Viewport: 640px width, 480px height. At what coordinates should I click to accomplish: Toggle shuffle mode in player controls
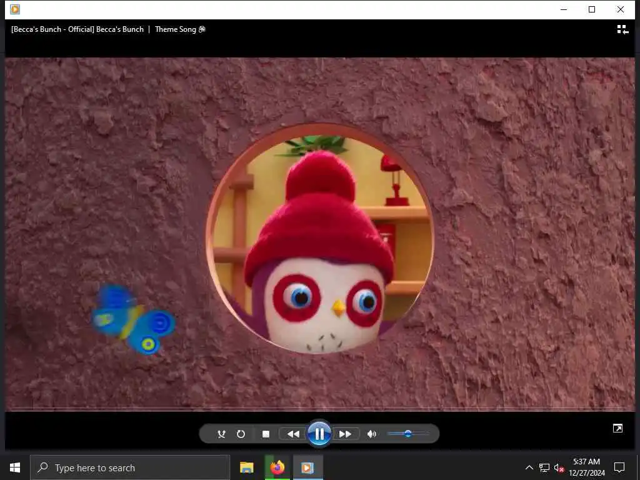(221, 434)
